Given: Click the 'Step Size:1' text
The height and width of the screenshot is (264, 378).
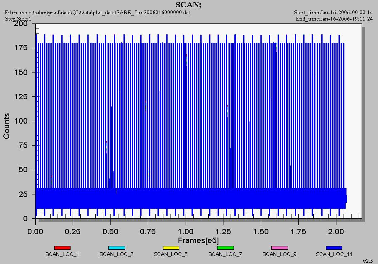Looking at the screenshot, I should [x=18, y=19].
